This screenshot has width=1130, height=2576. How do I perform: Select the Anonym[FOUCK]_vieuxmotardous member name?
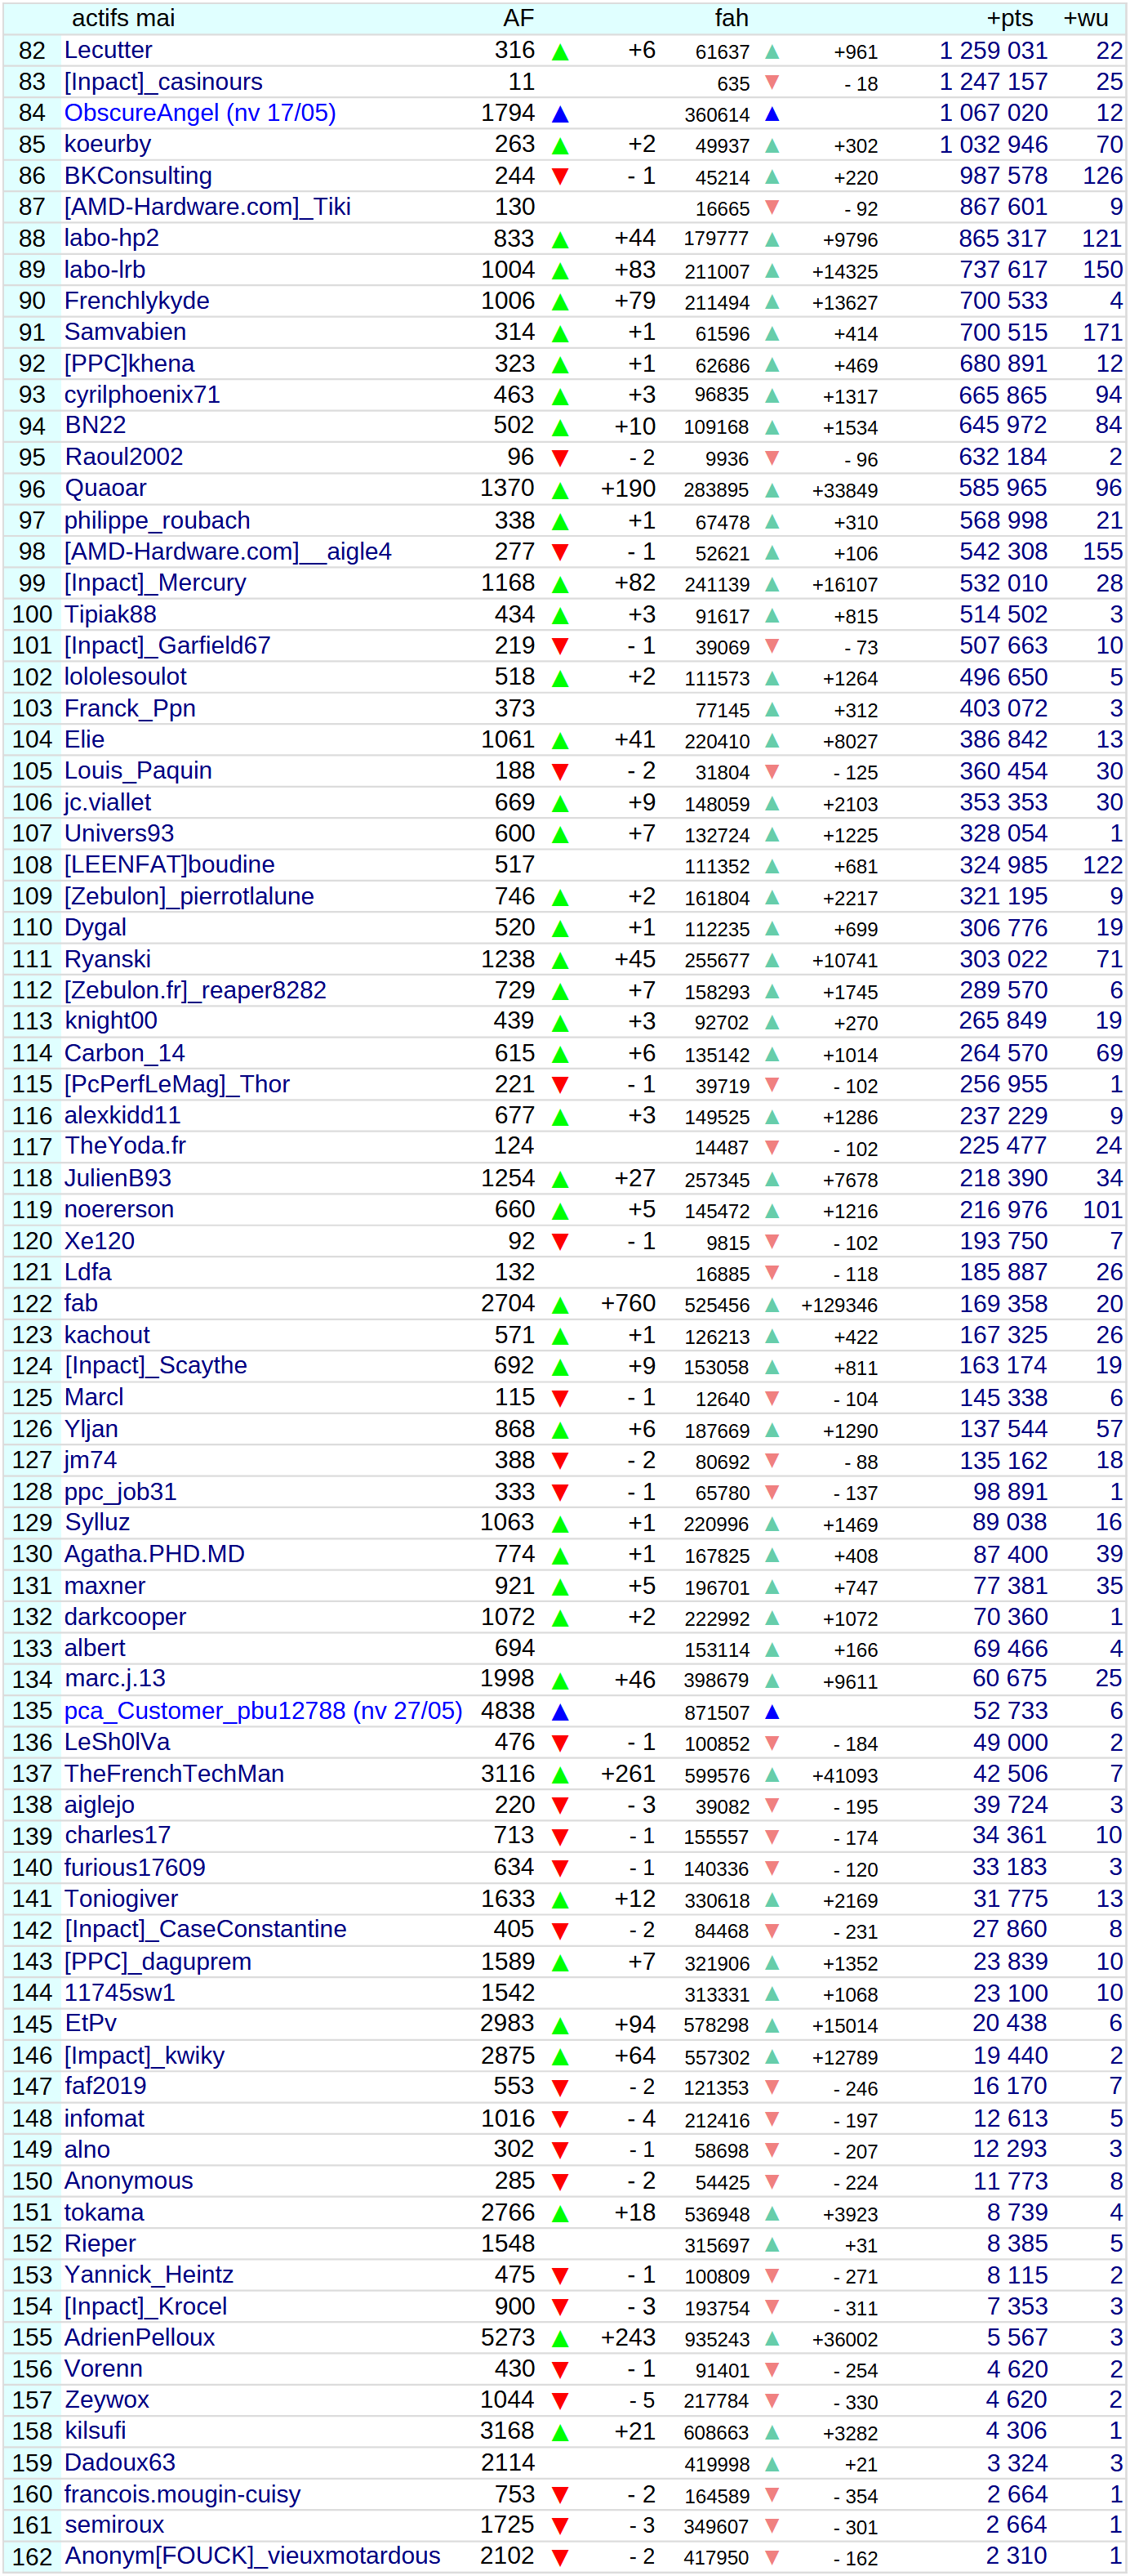click(x=251, y=2556)
